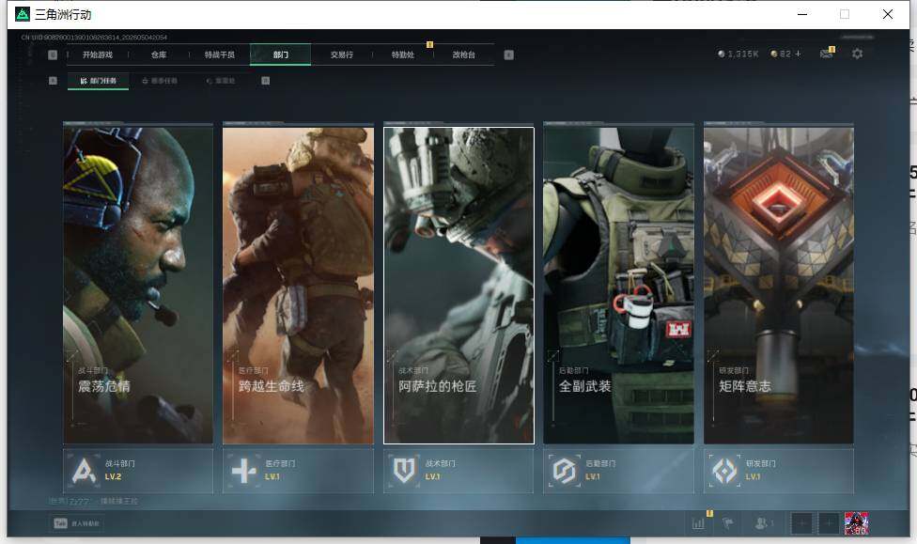Click the 医疗部门 LV.1 level panel
Screen dimensions: 917x544
point(298,471)
